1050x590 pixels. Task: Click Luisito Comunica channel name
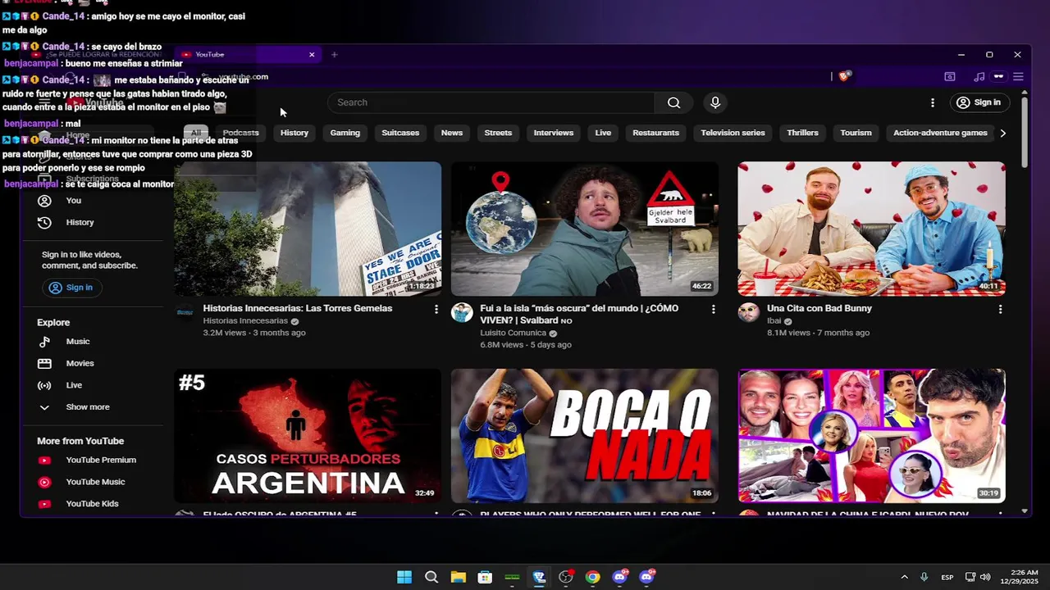(x=513, y=333)
